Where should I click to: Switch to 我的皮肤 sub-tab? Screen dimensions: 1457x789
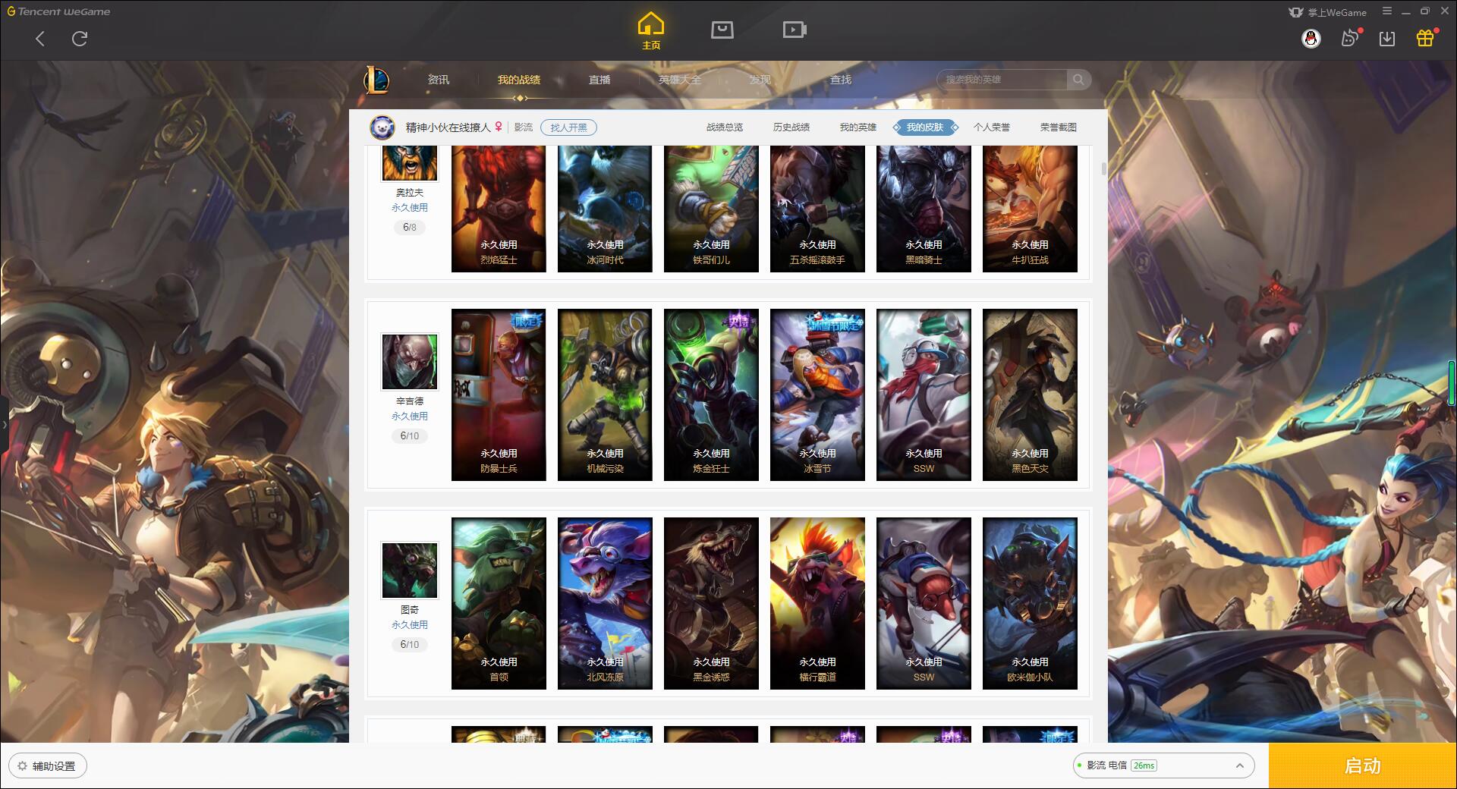[925, 127]
